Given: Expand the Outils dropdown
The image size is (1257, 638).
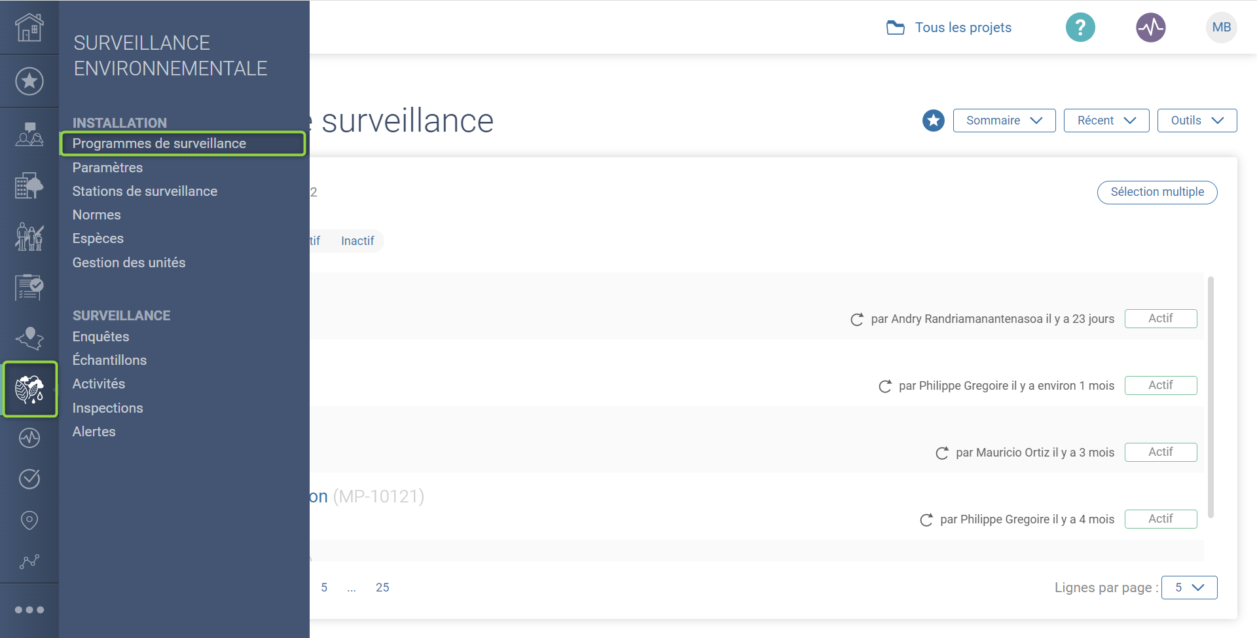Looking at the screenshot, I should click(1197, 121).
